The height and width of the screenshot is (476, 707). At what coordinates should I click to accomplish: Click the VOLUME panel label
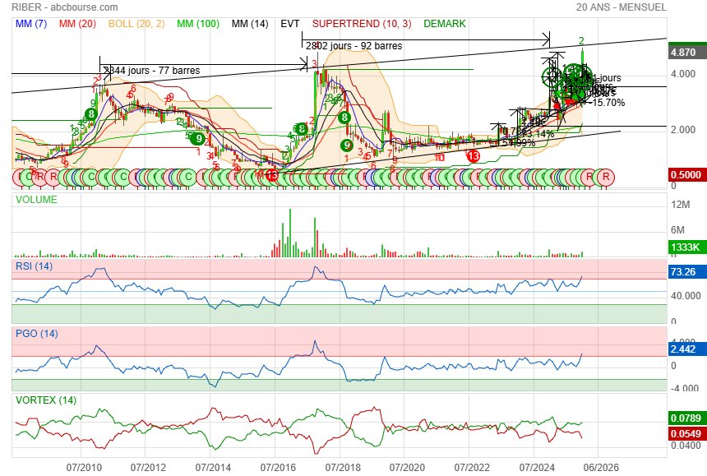click(x=36, y=200)
